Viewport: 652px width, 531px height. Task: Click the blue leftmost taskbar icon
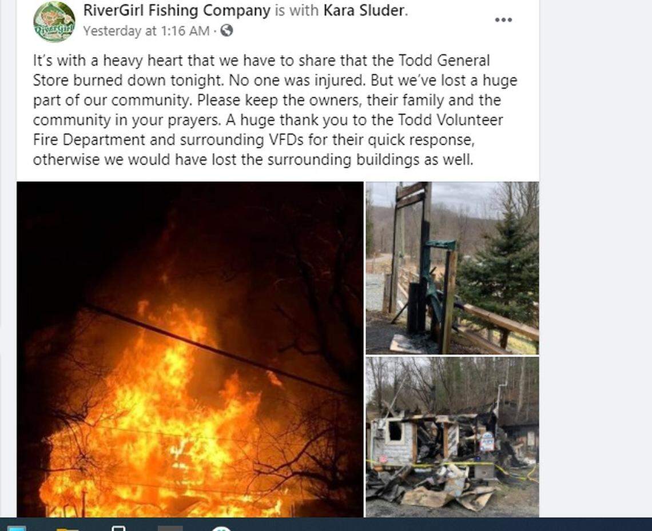pos(16,529)
